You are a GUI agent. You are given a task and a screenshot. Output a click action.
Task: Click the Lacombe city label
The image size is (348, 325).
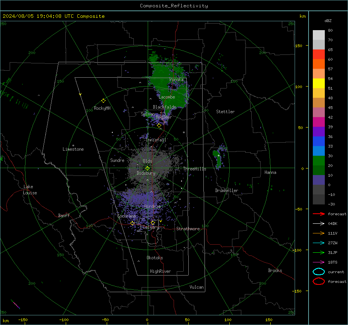click(x=167, y=97)
